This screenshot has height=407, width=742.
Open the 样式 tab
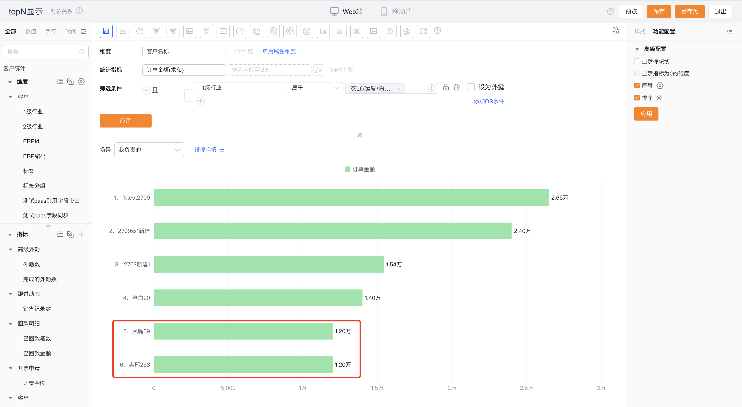(x=639, y=31)
